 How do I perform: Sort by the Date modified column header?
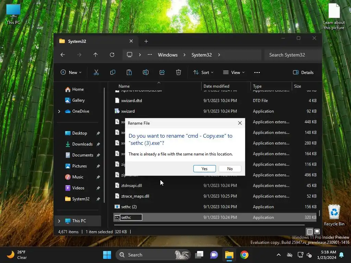[x=216, y=86]
